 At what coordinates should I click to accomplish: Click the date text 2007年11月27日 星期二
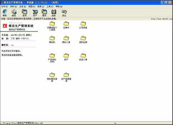click(x=21, y=35)
